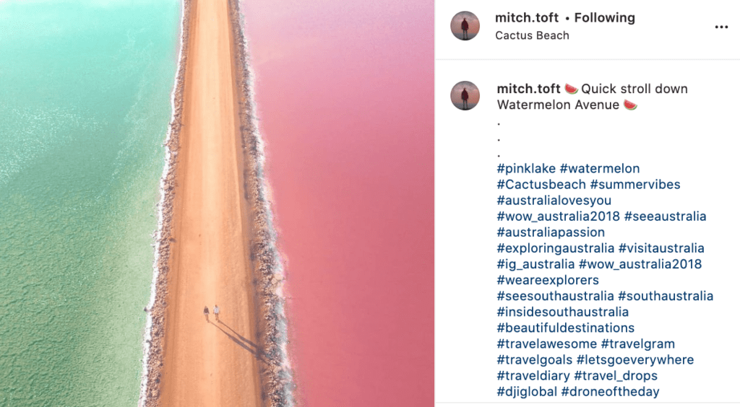Screen dimensions: 740x407
Task: Open the #droneoftheday hashtag
Action: 610,392
